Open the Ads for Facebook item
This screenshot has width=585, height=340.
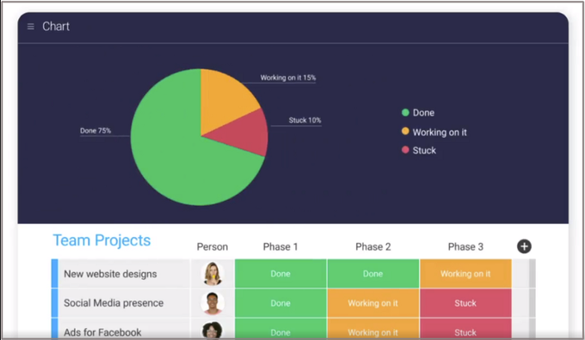102,332
